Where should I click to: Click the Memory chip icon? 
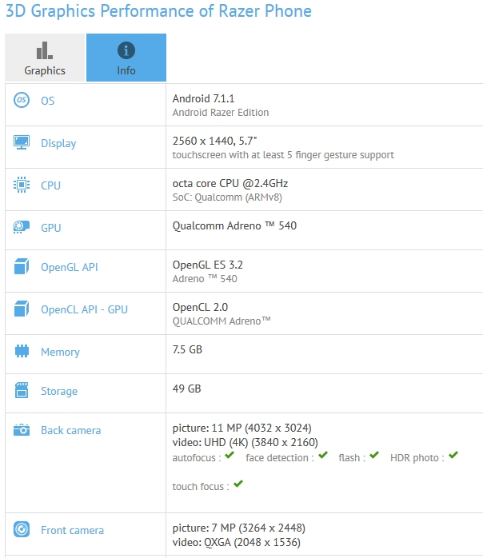coord(22,352)
